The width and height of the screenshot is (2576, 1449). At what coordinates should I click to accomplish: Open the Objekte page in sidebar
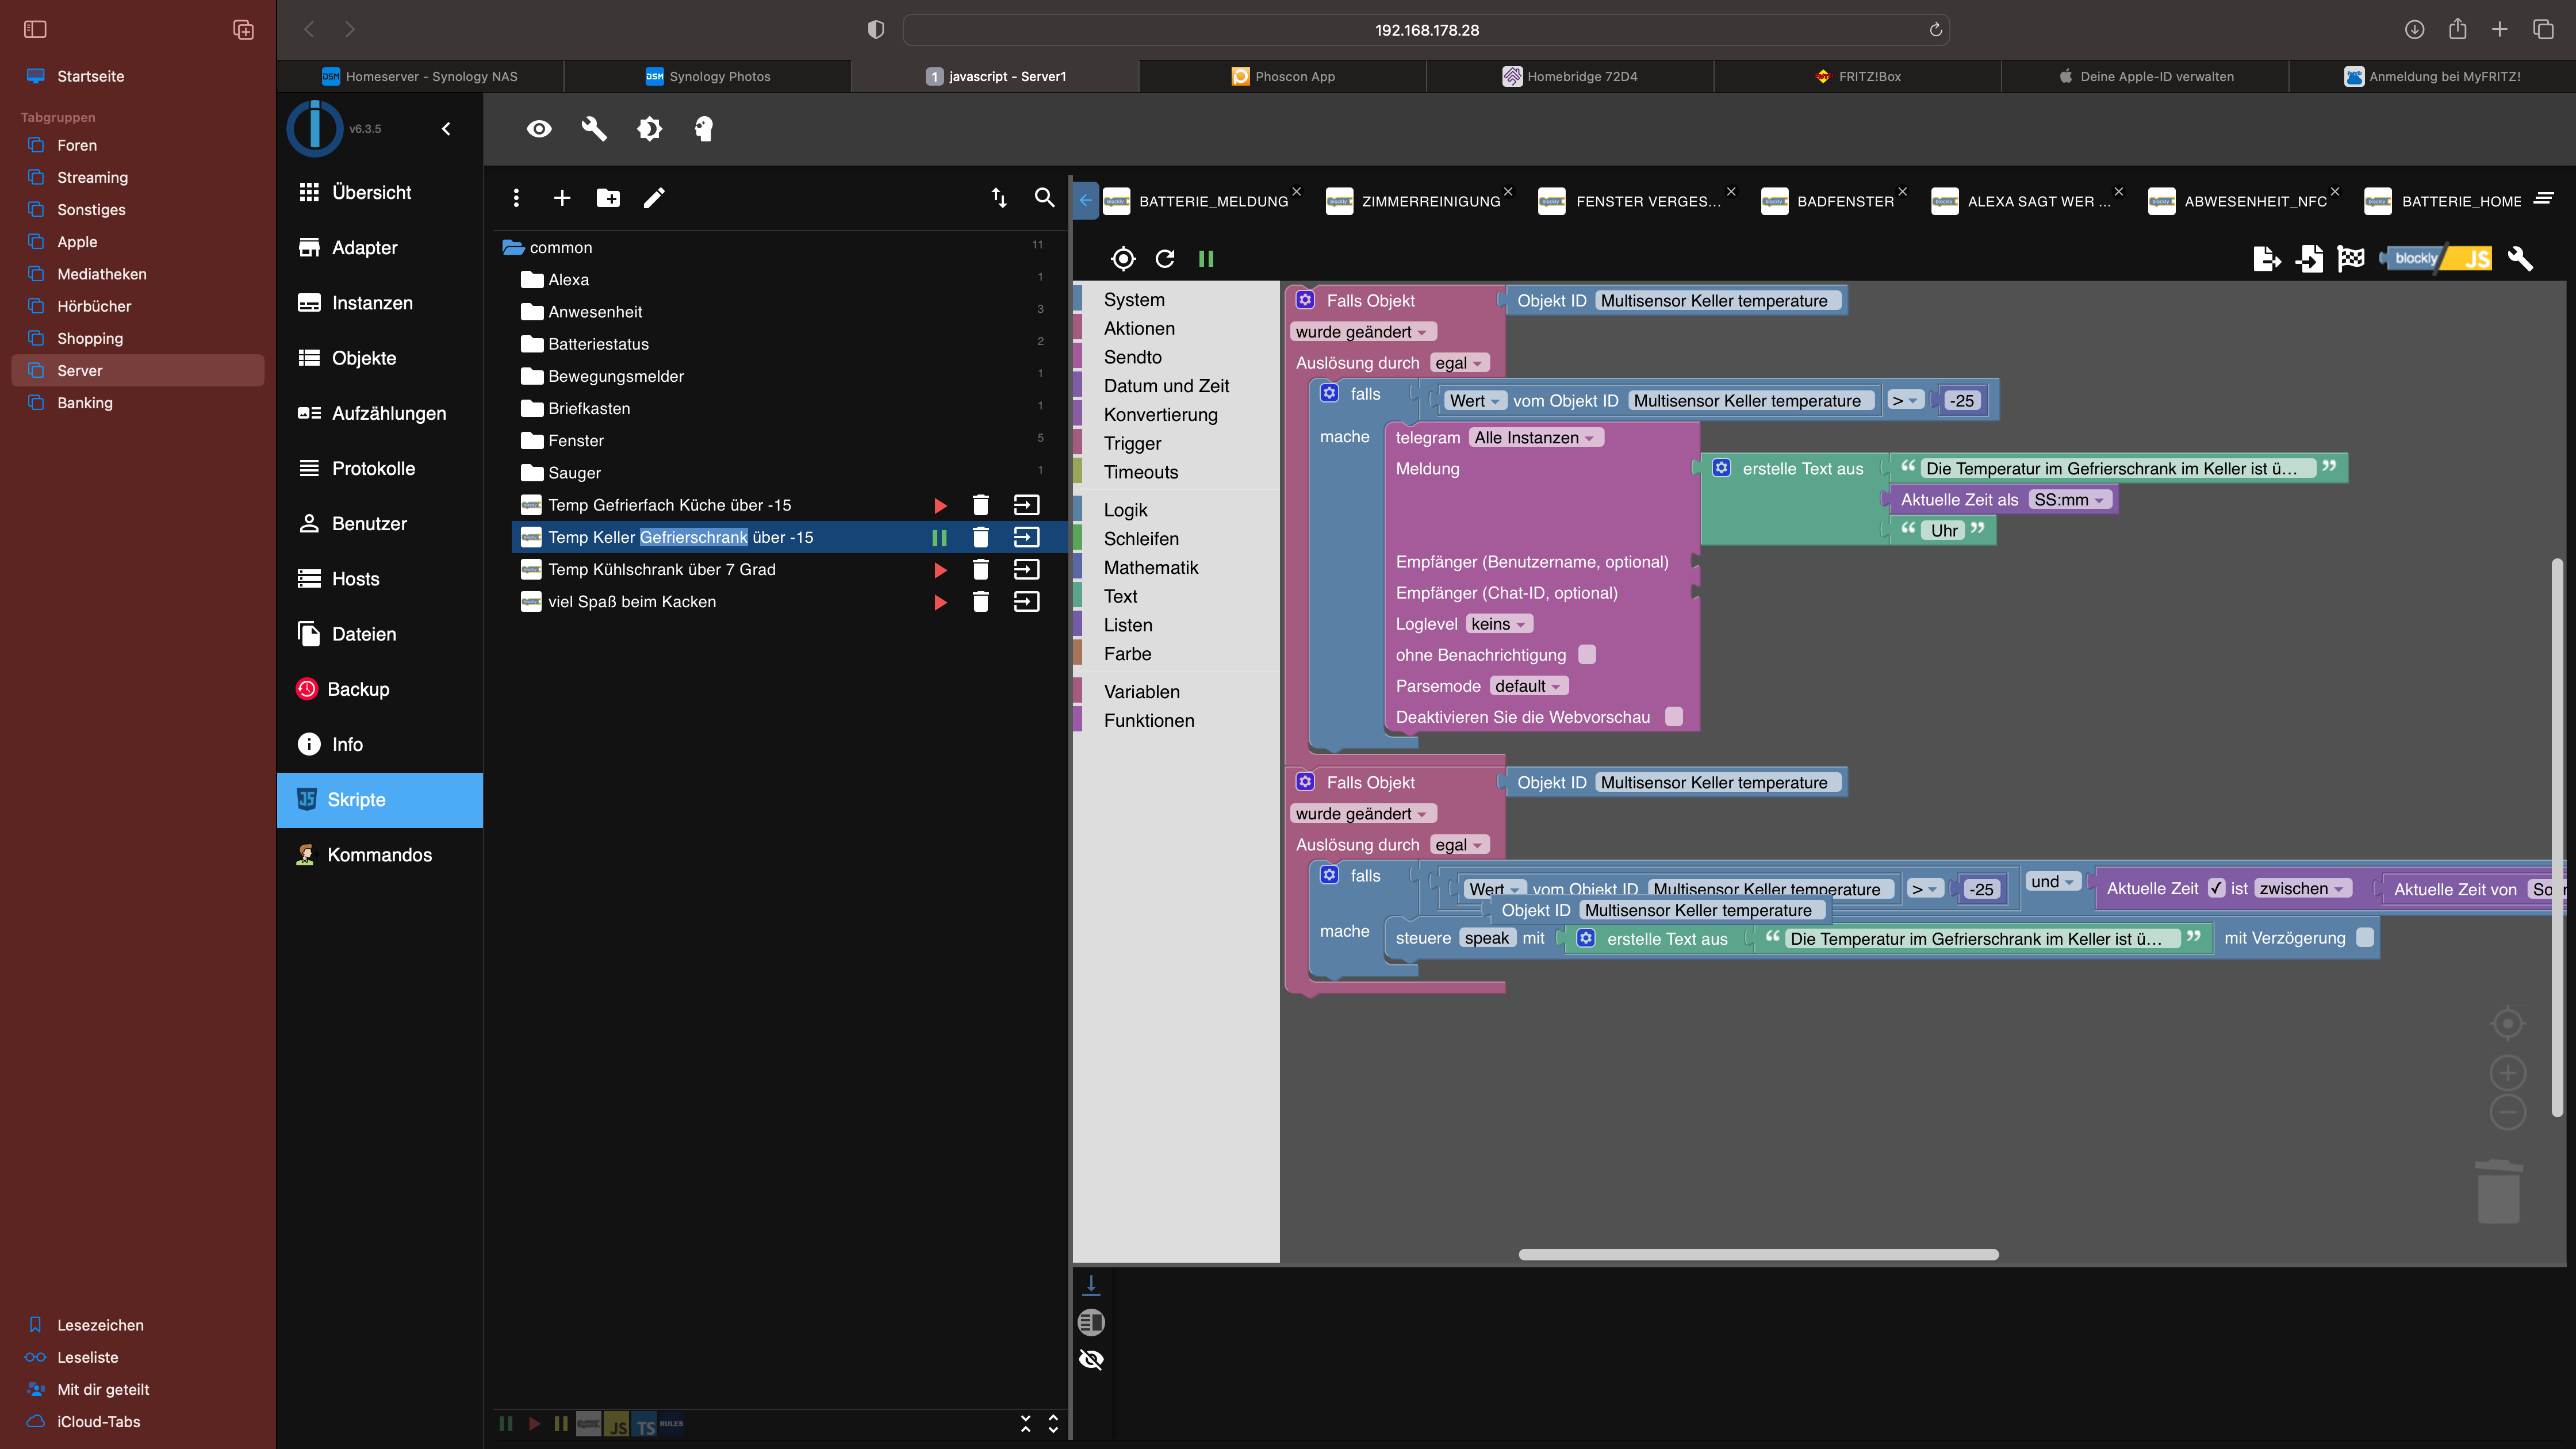click(364, 358)
